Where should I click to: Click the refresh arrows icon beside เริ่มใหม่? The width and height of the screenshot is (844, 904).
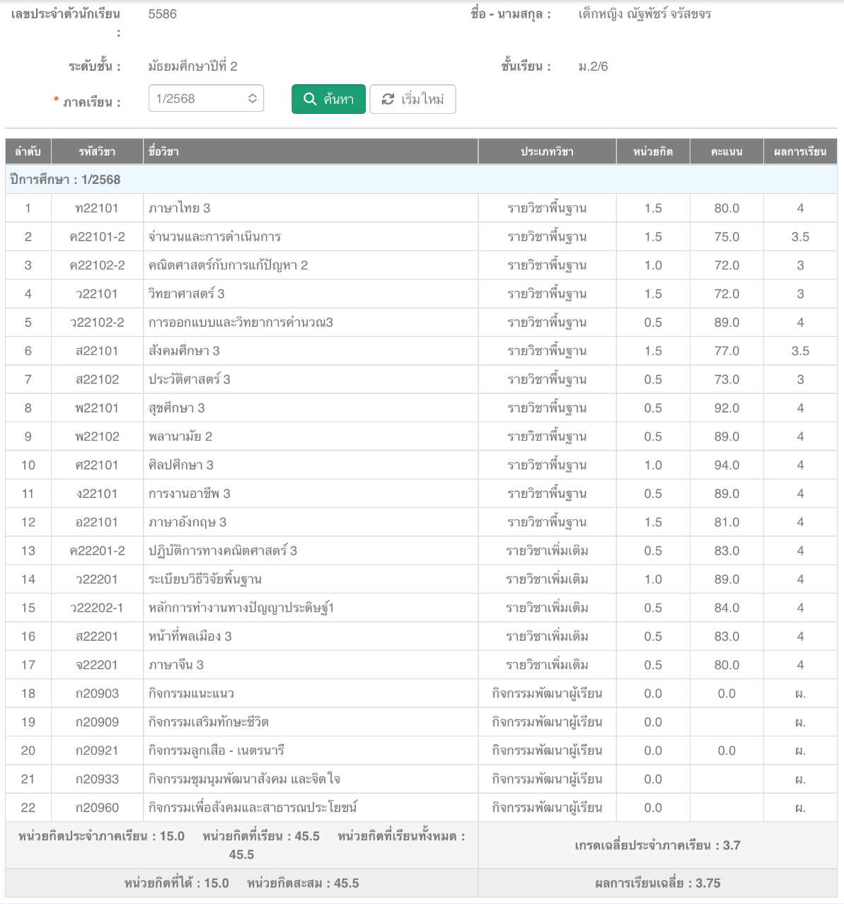[x=388, y=100]
